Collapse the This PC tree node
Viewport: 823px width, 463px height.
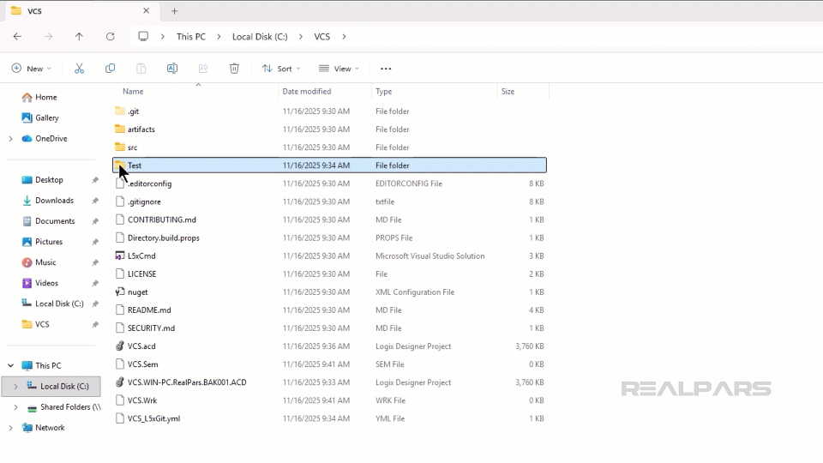point(10,366)
